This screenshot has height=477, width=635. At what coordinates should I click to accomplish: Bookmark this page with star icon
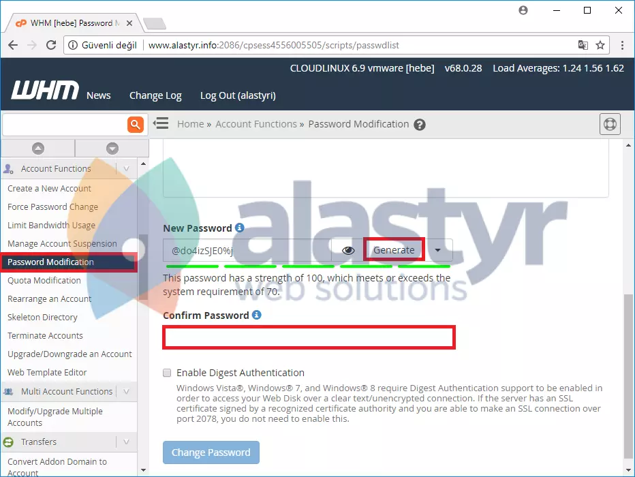[600, 45]
